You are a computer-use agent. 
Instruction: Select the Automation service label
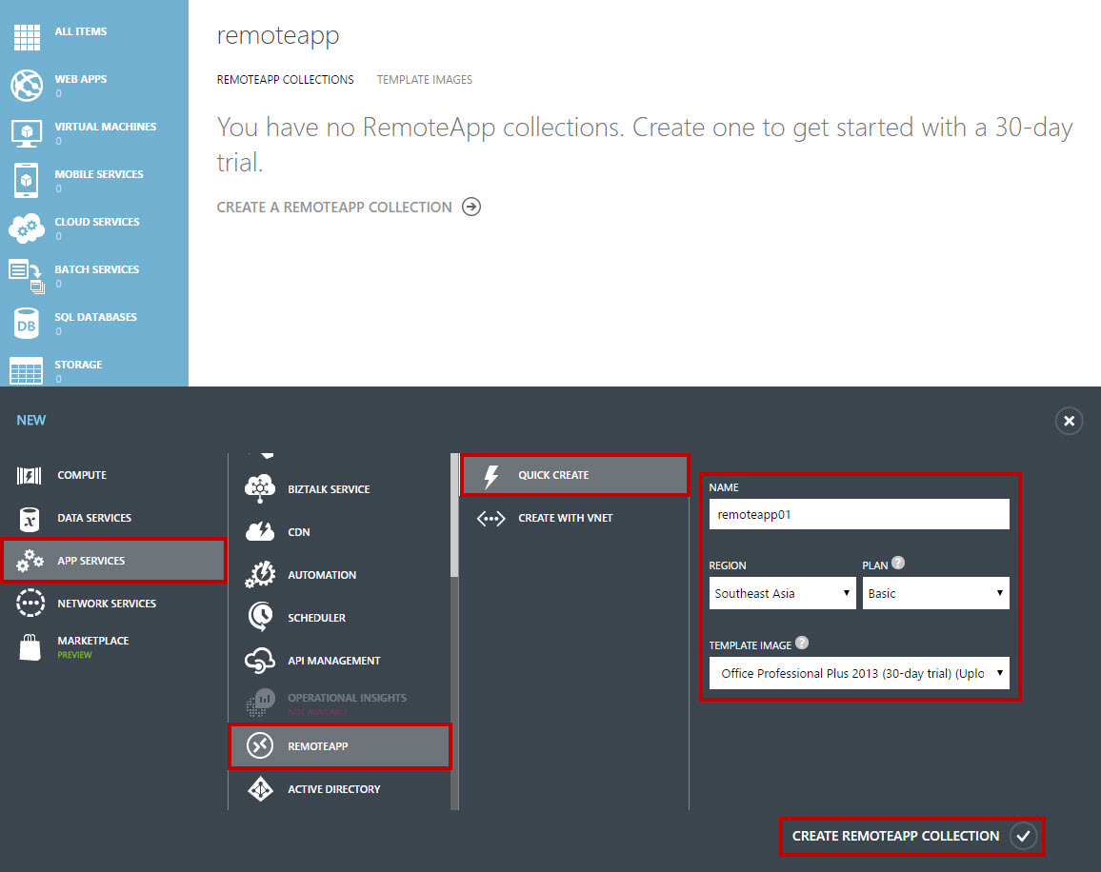click(x=322, y=575)
